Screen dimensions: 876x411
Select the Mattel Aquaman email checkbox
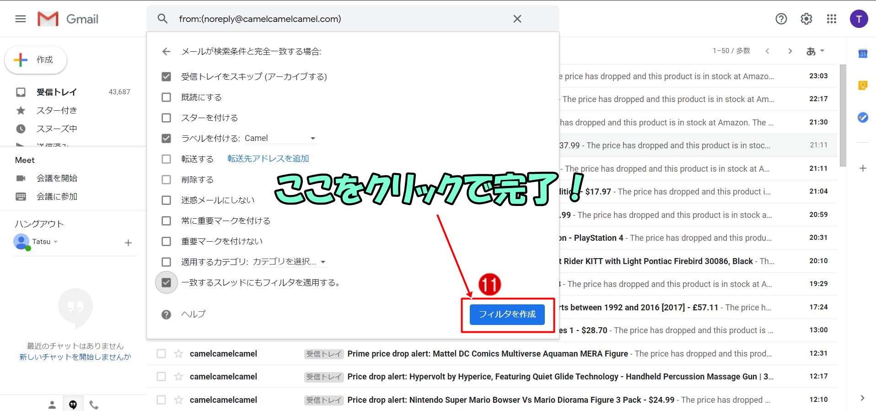(x=161, y=353)
